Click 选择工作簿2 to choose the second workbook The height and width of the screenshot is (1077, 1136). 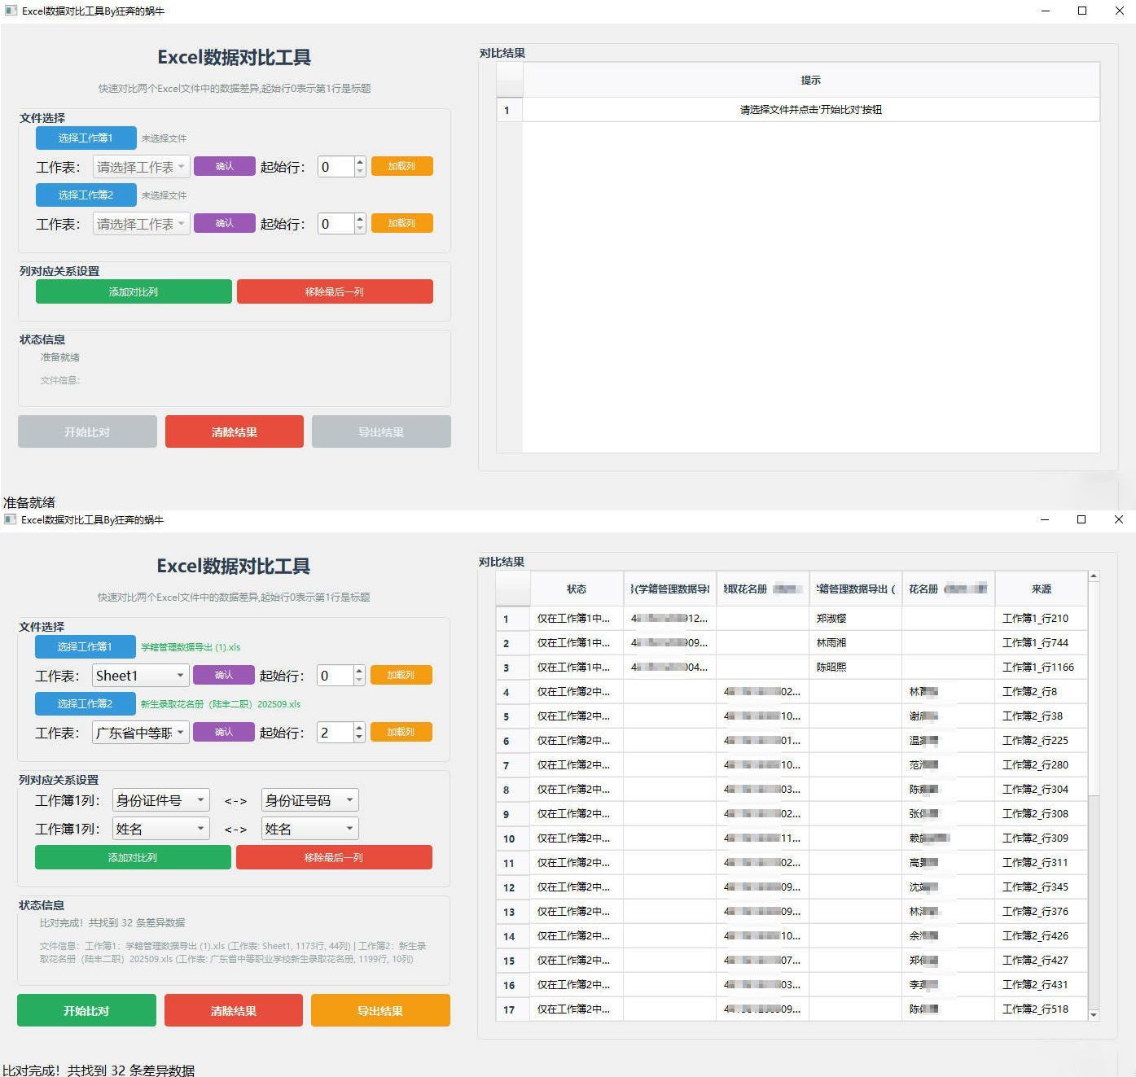(86, 703)
